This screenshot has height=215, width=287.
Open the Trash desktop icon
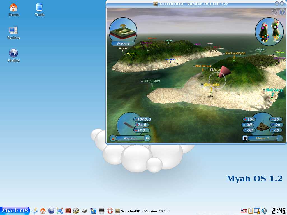[x=39, y=10]
